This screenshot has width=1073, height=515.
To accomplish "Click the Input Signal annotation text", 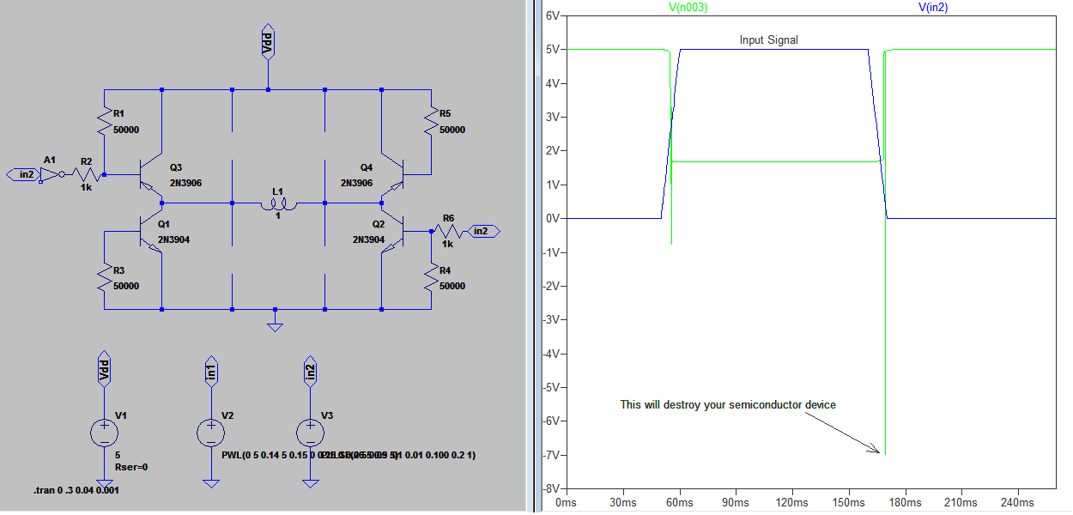I will coord(770,39).
